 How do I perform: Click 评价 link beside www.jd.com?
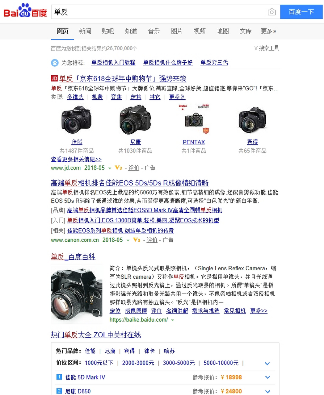pos(134,168)
